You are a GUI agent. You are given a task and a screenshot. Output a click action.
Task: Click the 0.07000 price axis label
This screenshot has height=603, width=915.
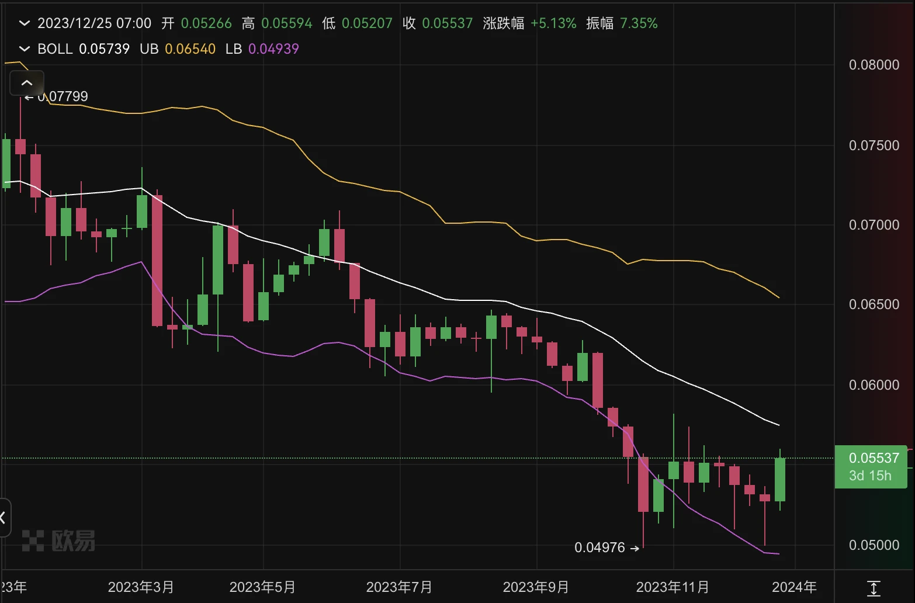click(874, 225)
